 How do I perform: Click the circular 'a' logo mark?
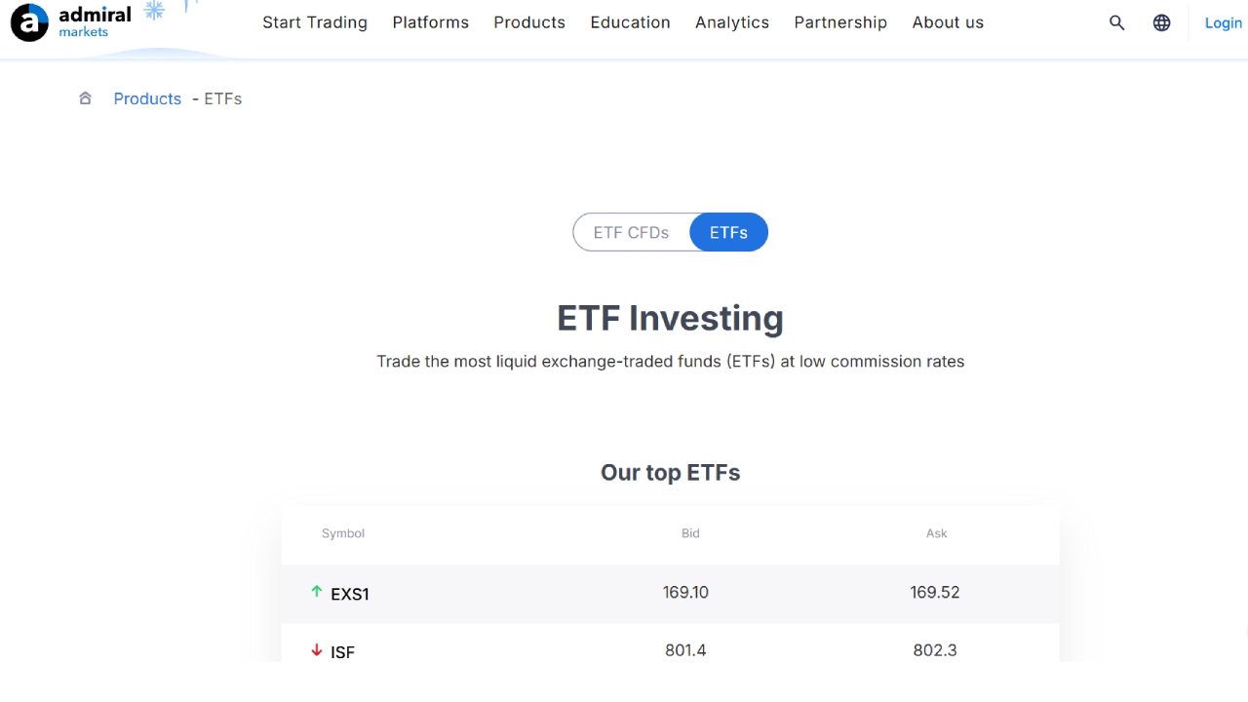coord(28,21)
